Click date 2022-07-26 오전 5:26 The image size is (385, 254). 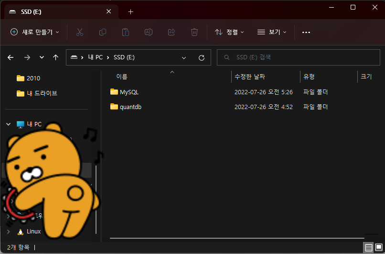point(264,92)
